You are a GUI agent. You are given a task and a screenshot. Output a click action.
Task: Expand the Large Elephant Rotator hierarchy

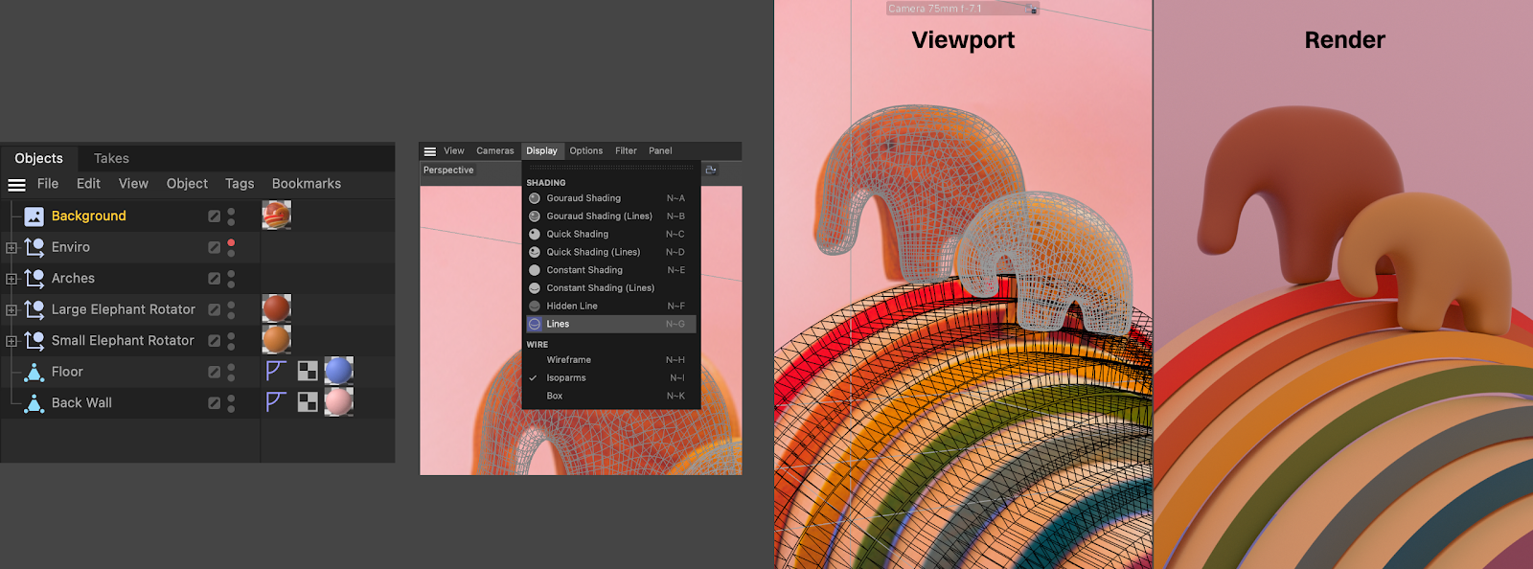click(11, 310)
